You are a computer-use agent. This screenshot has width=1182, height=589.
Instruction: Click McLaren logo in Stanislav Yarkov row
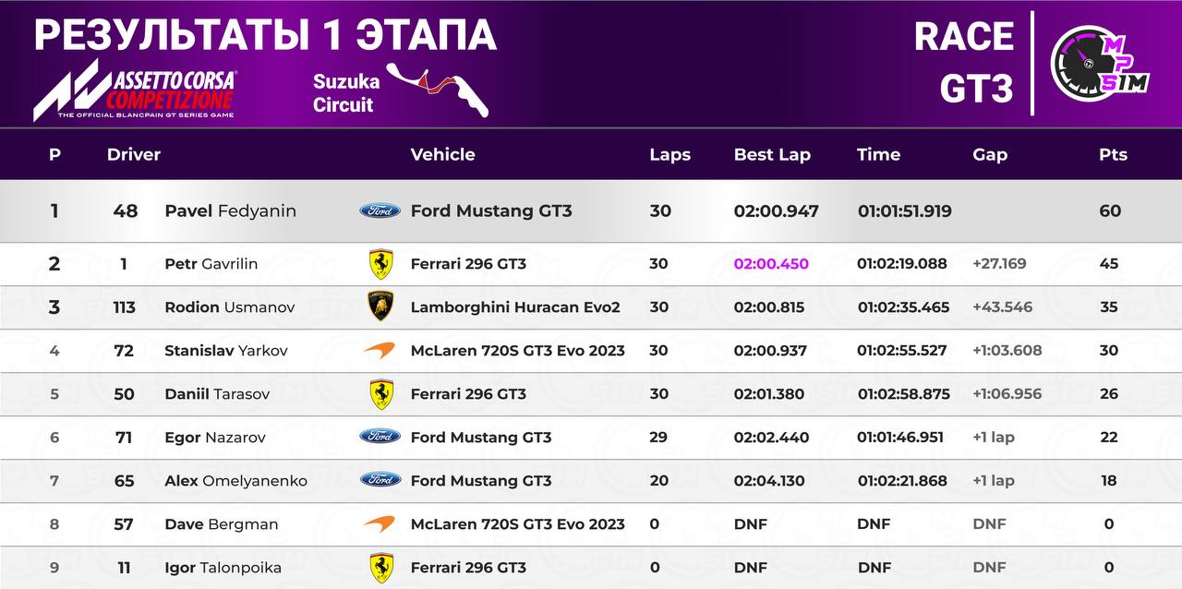(x=380, y=350)
